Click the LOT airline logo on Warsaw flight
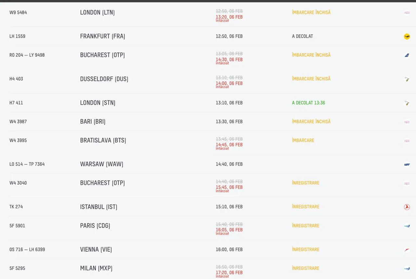This screenshot has width=416, height=279. pyautogui.click(x=407, y=164)
